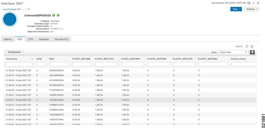Select the highlighted row at 21:05:41
The height and width of the screenshot is (128, 265).
coord(130,100)
